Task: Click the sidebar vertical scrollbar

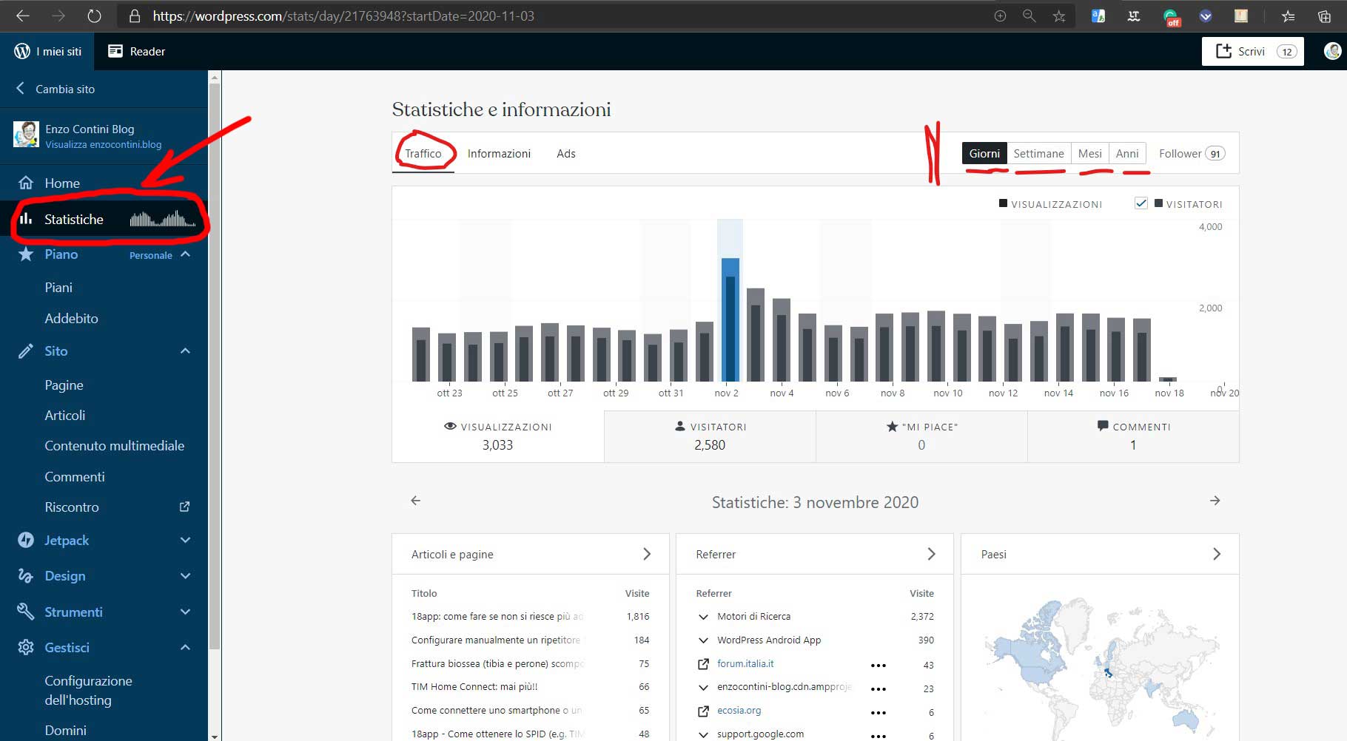Action: (215, 370)
